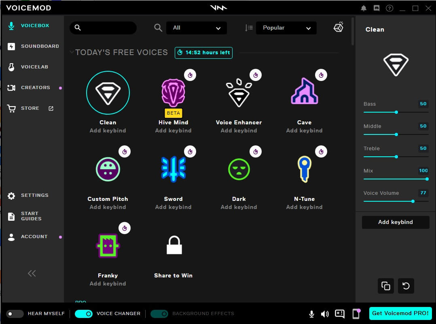Click the Share to Win padlock icon
This screenshot has height=324, width=436.
174,245
